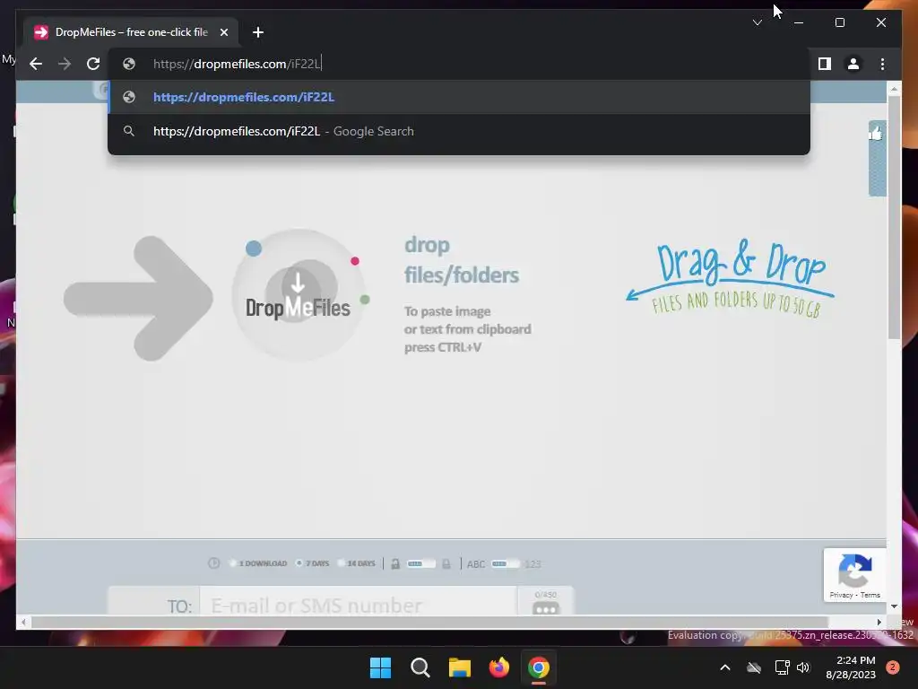Click the big gray arrow graphic
The image size is (918, 689).
click(139, 298)
